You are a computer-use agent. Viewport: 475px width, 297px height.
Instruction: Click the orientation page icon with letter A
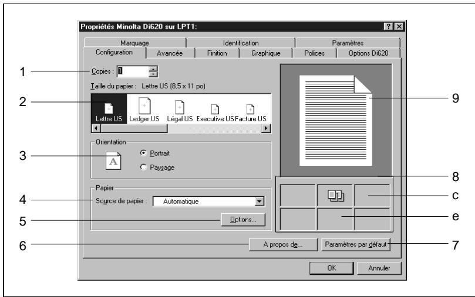(x=113, y=161)
